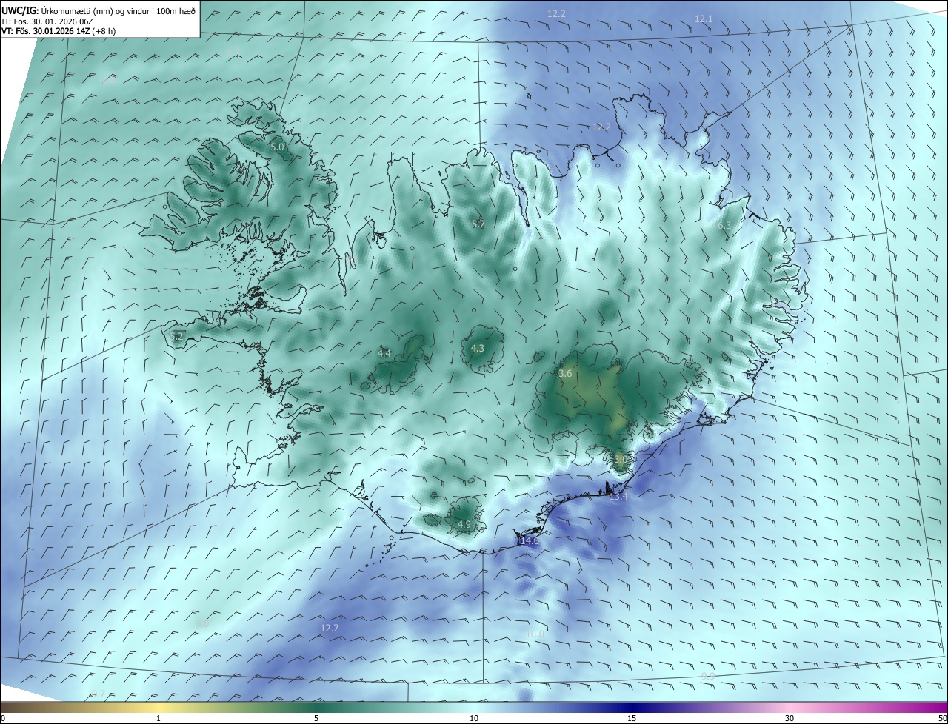
Task: Select the 5.0 value in the Westfjords
Action: coord(277,147)
